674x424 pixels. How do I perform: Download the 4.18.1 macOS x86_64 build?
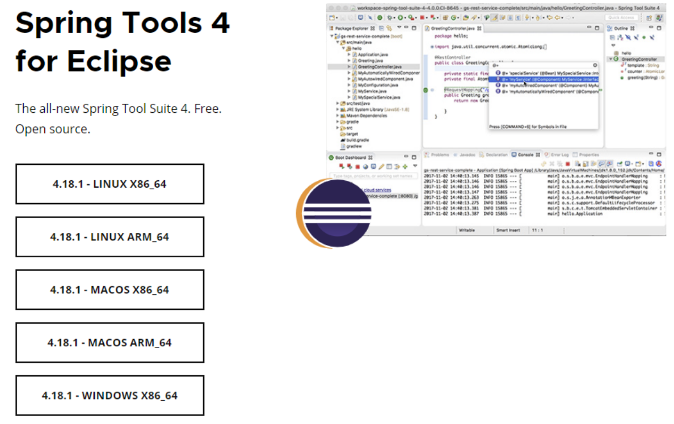[109, 290]
